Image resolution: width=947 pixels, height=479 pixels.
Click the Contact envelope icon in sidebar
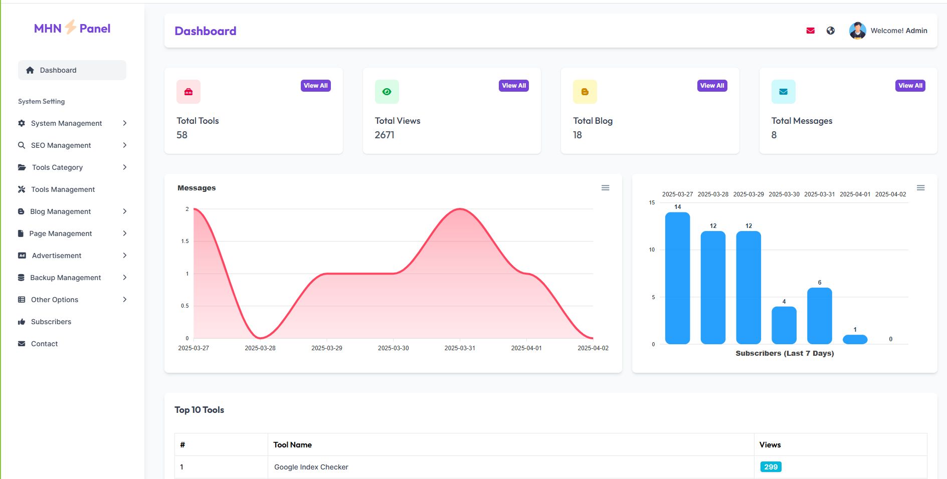click(22, 344)
